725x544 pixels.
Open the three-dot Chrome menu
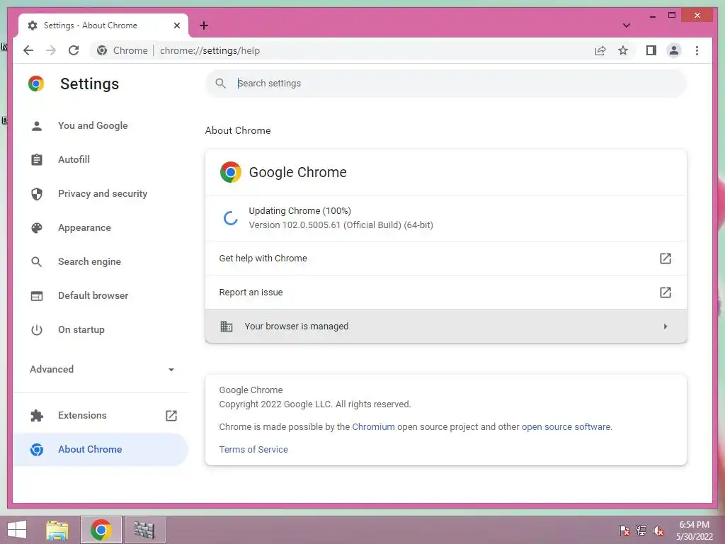click(x=697, y=50)
